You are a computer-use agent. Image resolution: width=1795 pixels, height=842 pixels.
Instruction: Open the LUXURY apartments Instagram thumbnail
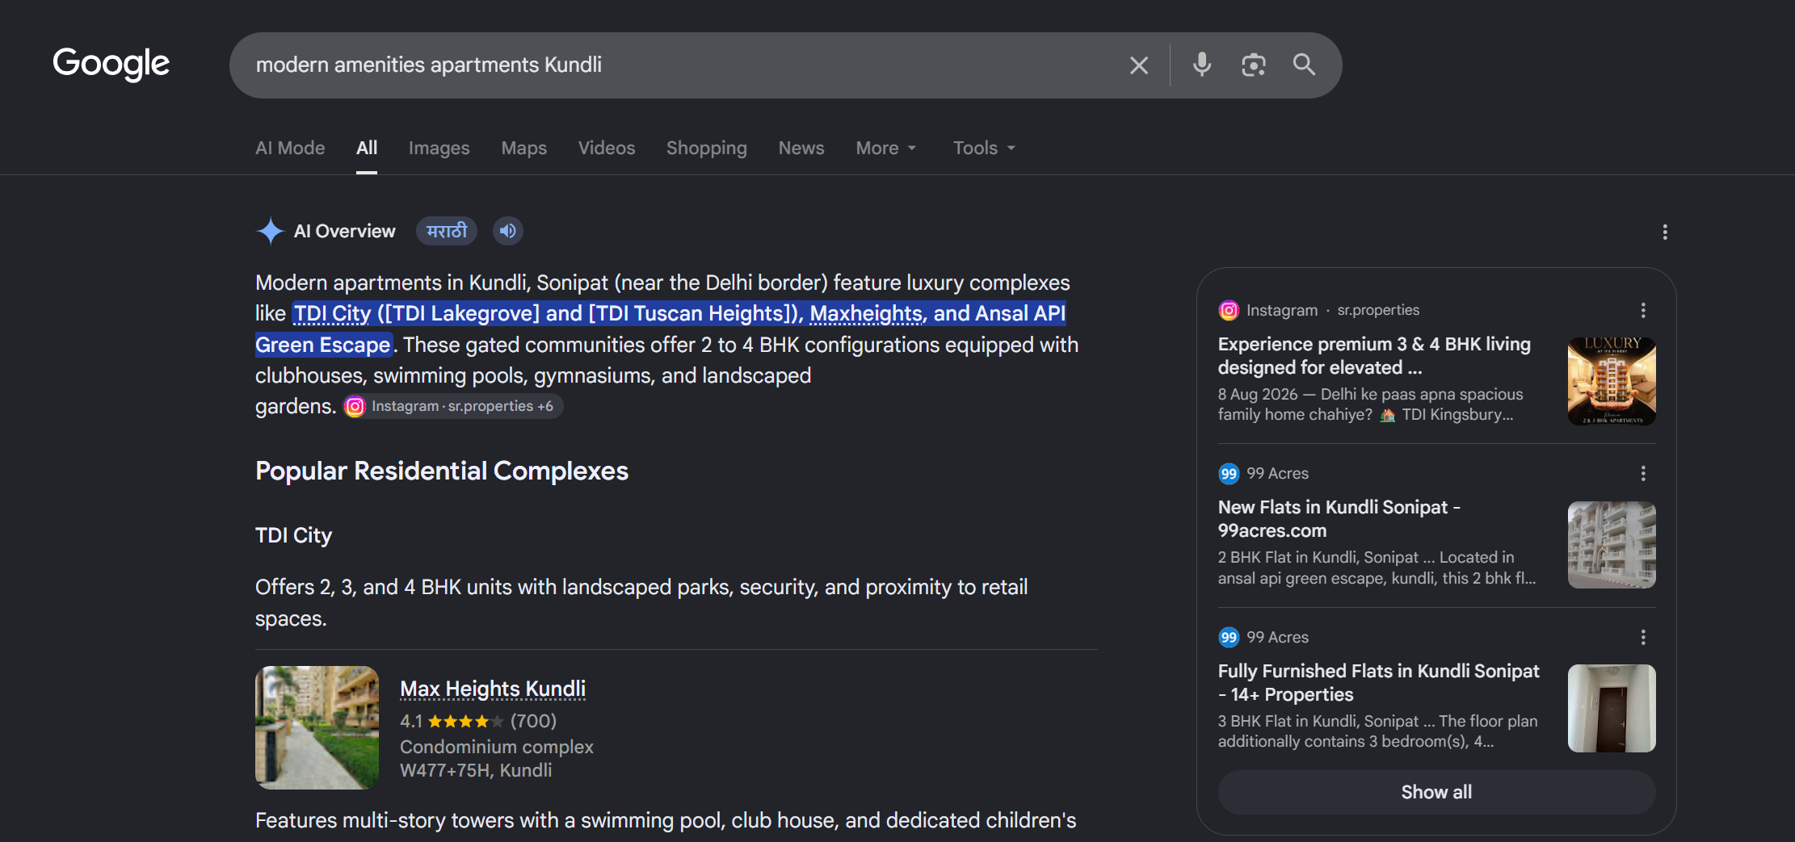[x=1612, y=381]
